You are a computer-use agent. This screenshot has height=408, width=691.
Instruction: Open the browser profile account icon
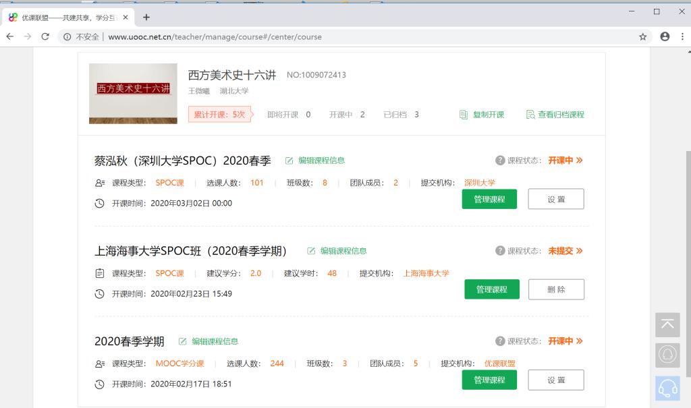665,36
